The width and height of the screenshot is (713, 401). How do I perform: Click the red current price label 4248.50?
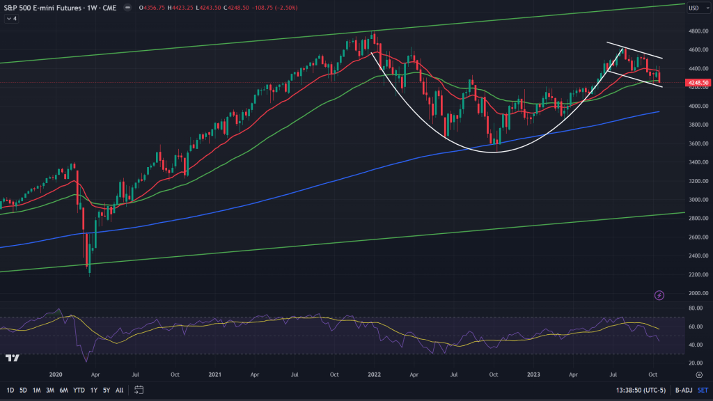tap(698, 83)
